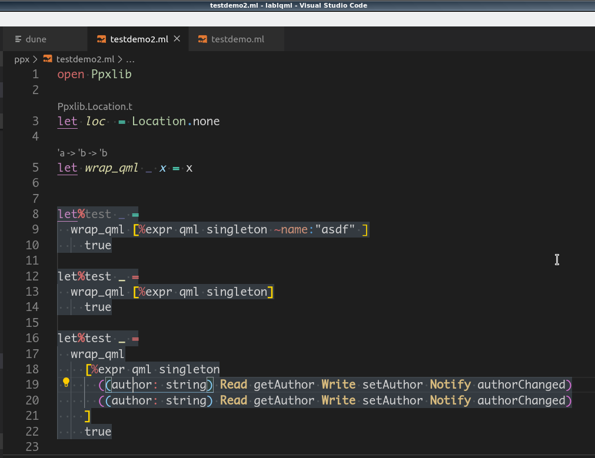Click getAuthor on line 19
The image size is (595, 458).
284,385
